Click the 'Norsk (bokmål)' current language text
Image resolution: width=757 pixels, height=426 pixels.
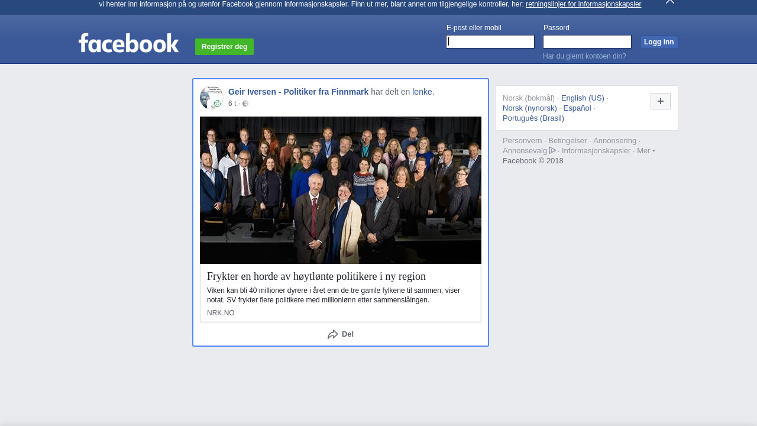pyautogui.click(x=529, y=98)
